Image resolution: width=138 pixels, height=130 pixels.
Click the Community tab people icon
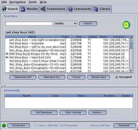pos(70,9)
